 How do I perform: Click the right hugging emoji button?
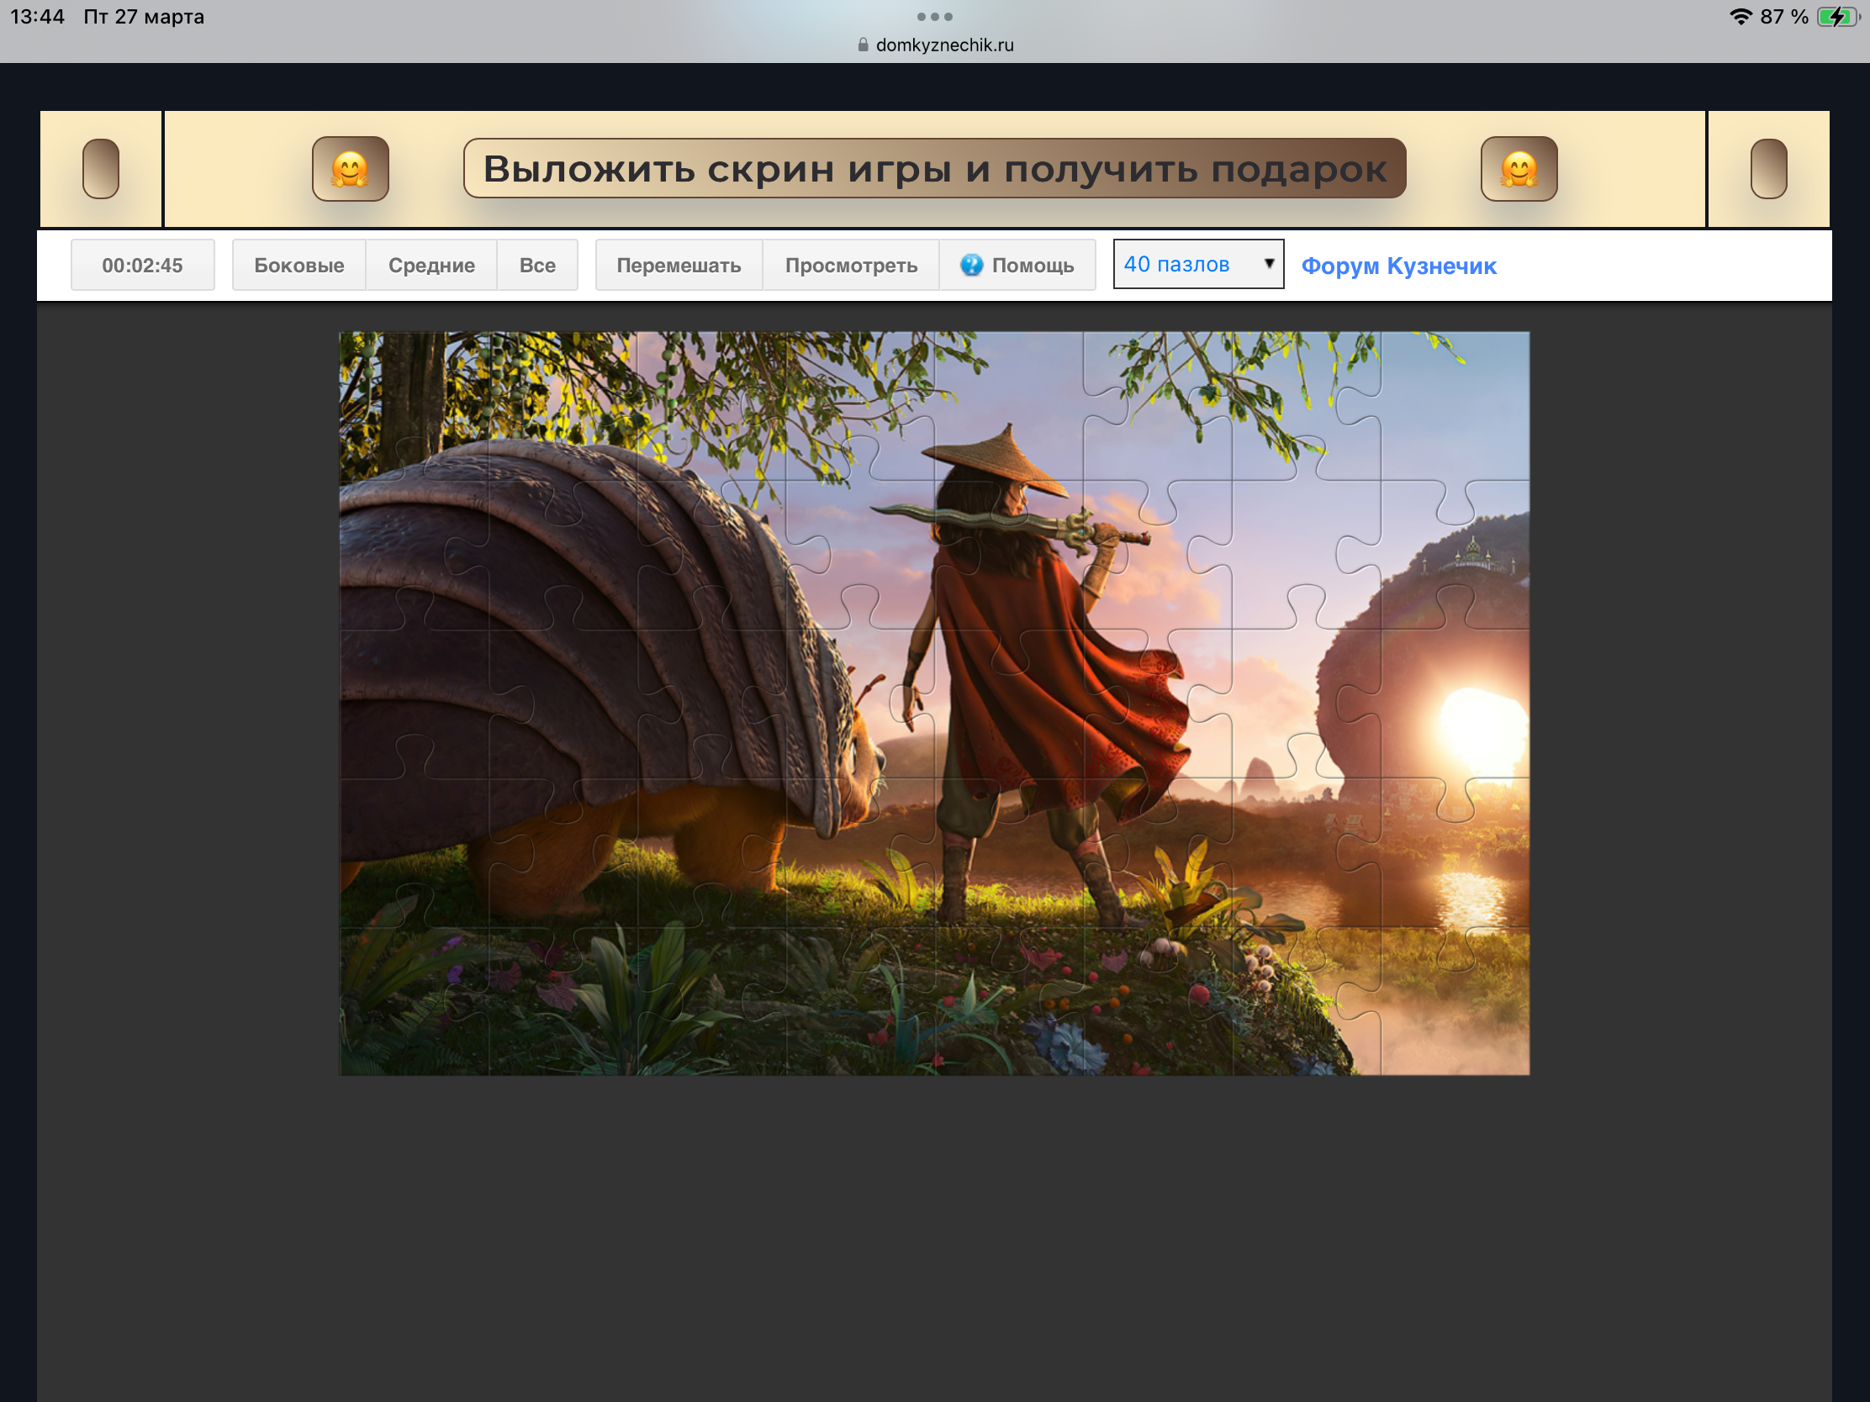(x=1519, y=169)
